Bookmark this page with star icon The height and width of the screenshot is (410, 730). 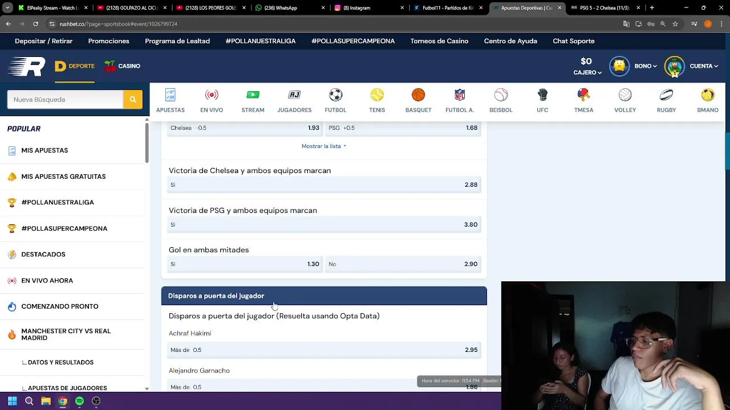point(675,24)
